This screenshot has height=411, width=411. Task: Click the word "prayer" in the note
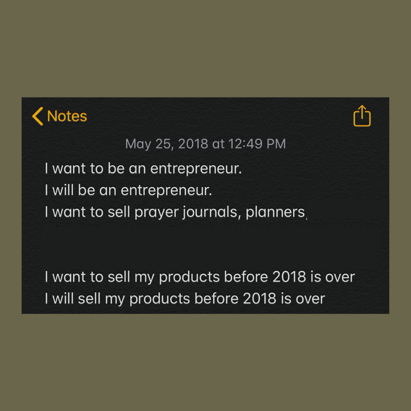coord(156,212)
